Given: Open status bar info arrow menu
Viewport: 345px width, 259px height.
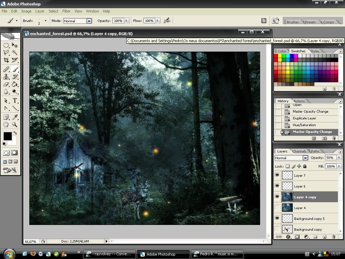Looking at the screenshot, I should 106,241.
